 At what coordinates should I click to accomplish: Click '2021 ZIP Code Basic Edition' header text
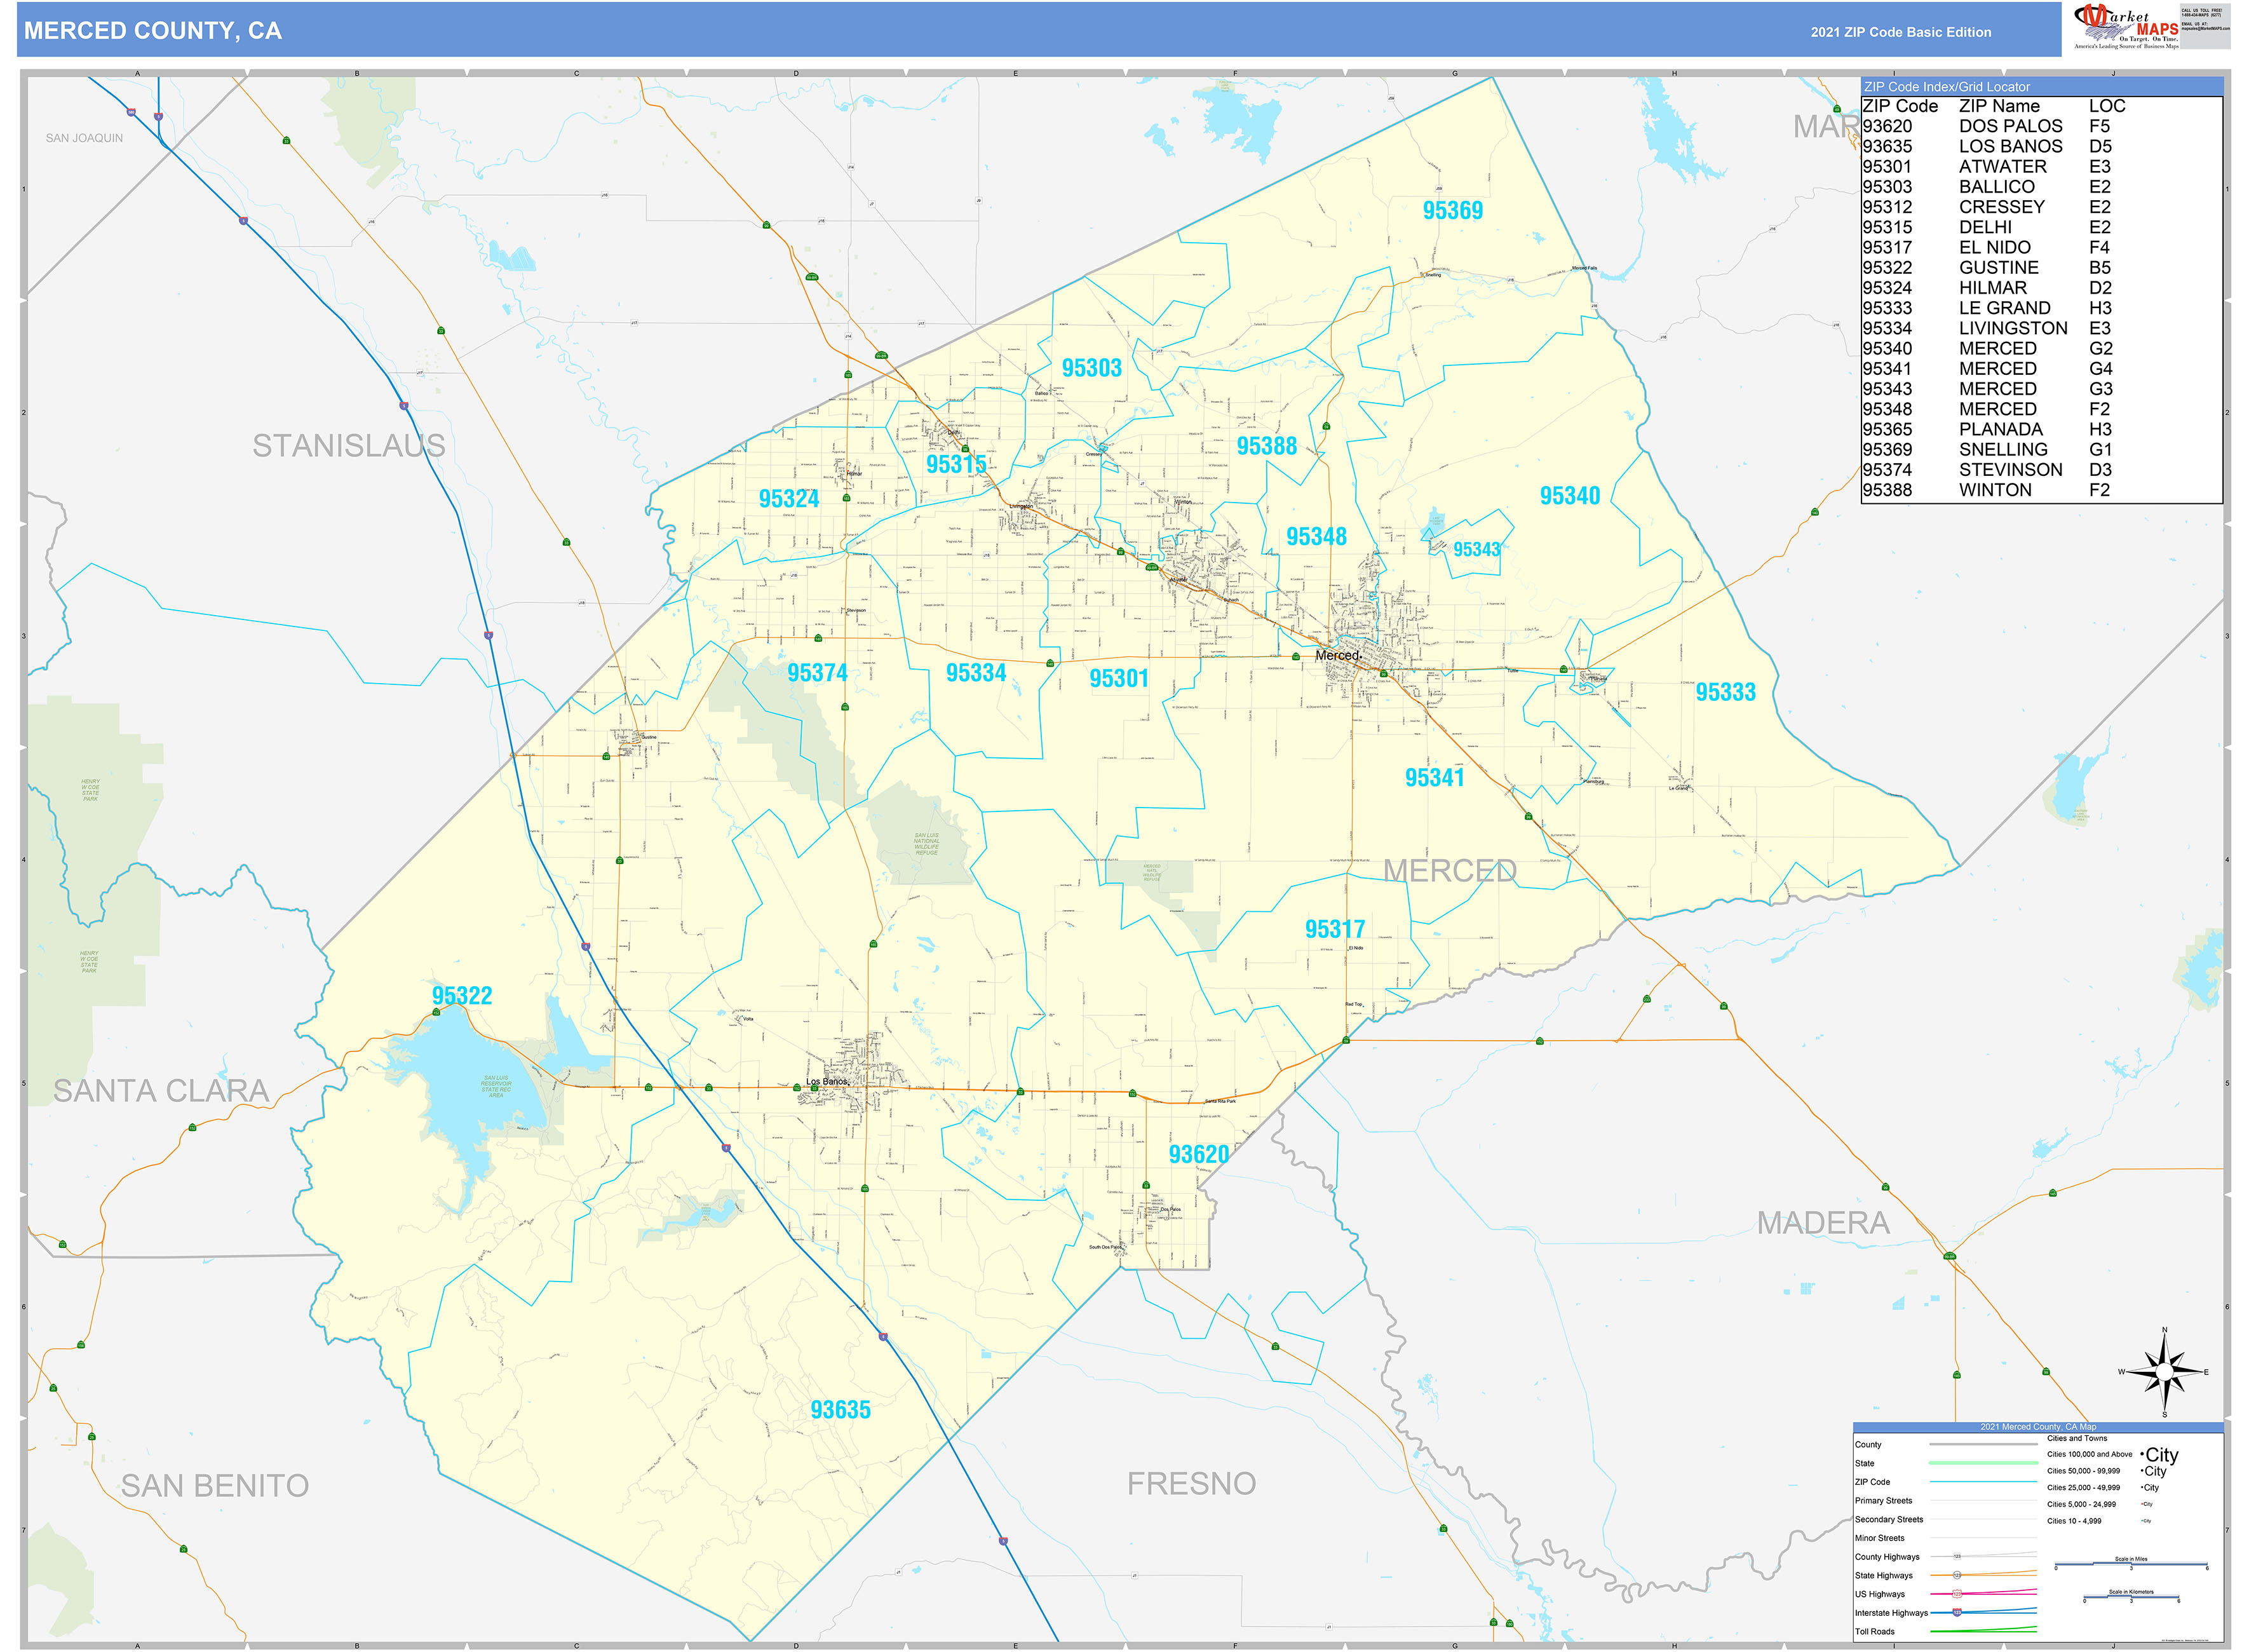[1900, 32]
